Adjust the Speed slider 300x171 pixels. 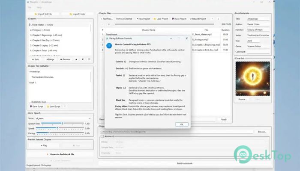60,128
